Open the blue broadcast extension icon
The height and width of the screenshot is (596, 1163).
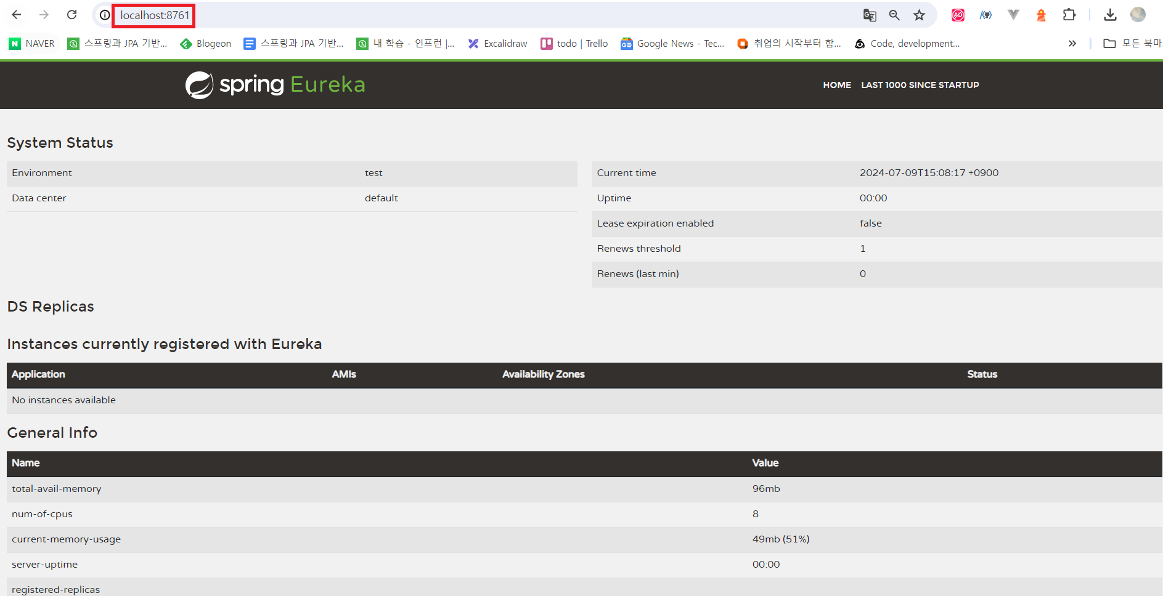pos(986,15)
